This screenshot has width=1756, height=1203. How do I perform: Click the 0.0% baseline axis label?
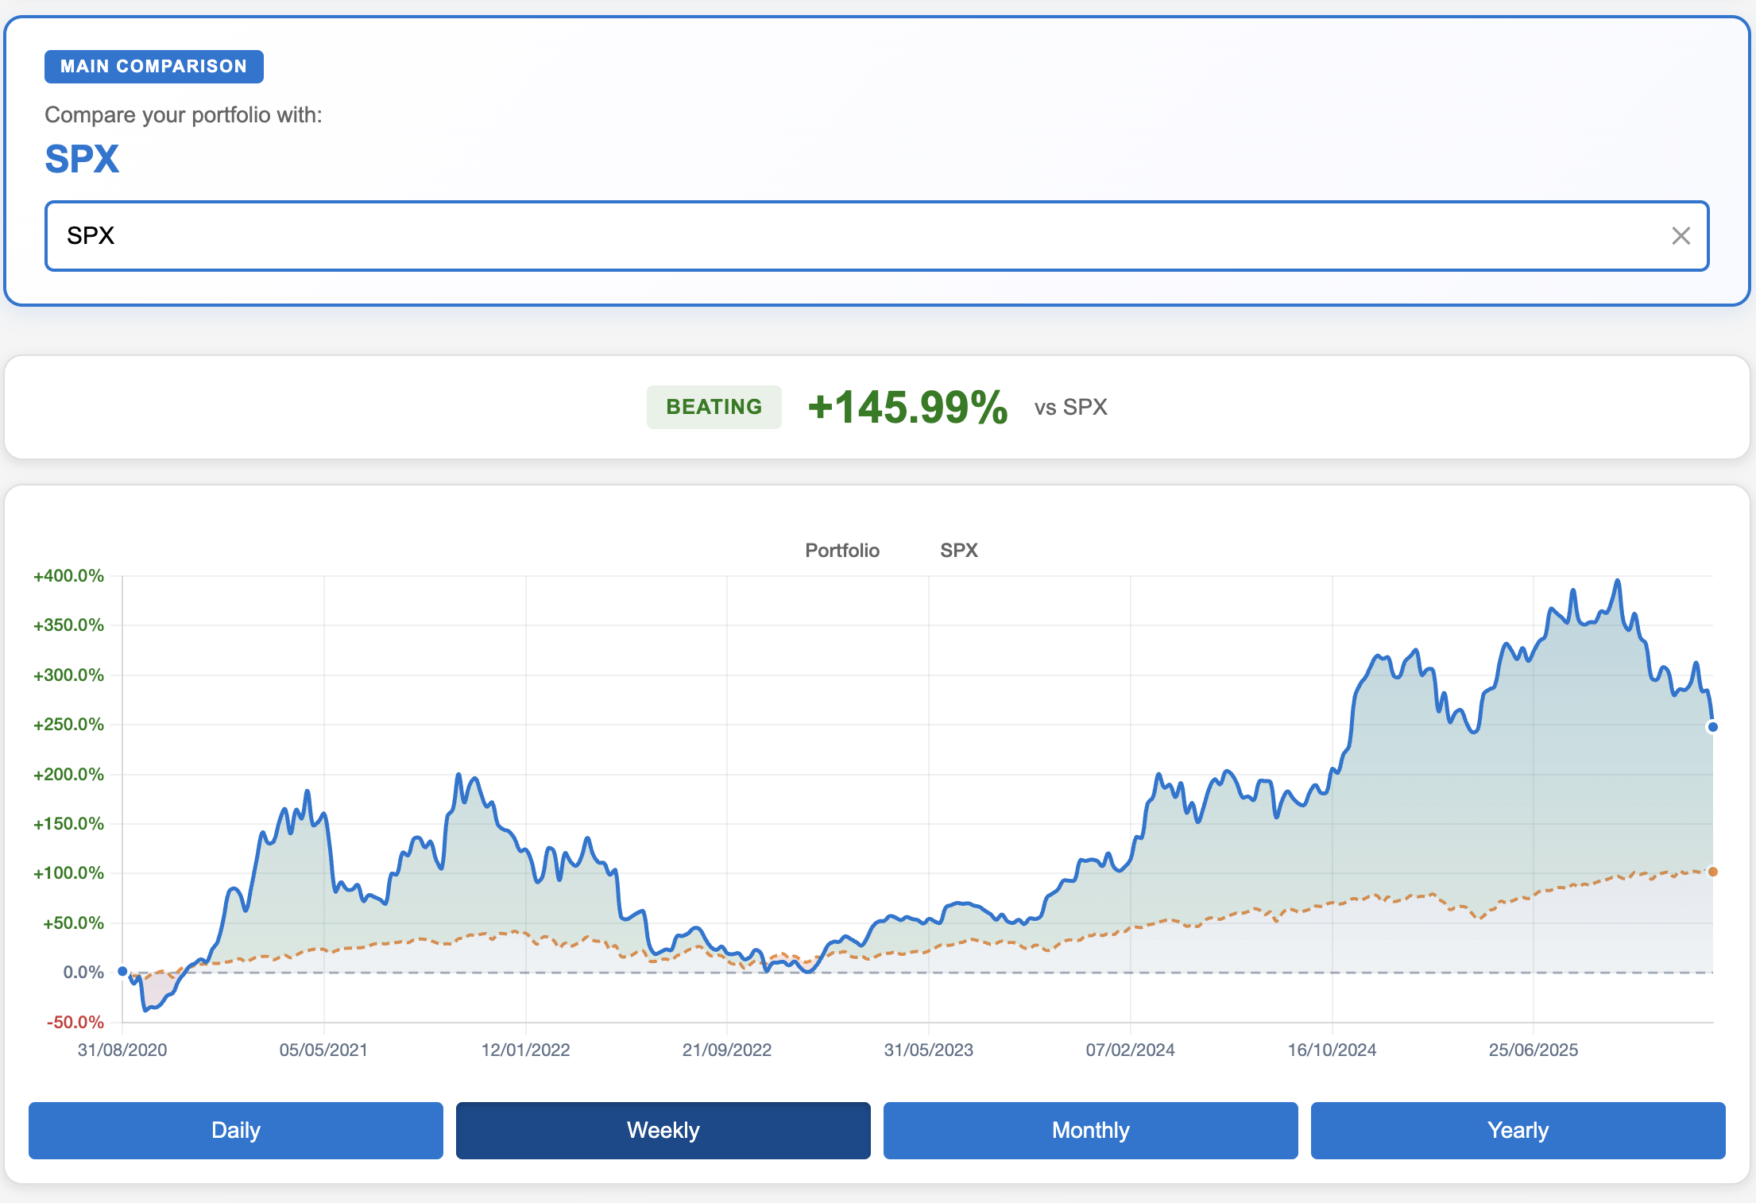83,973
